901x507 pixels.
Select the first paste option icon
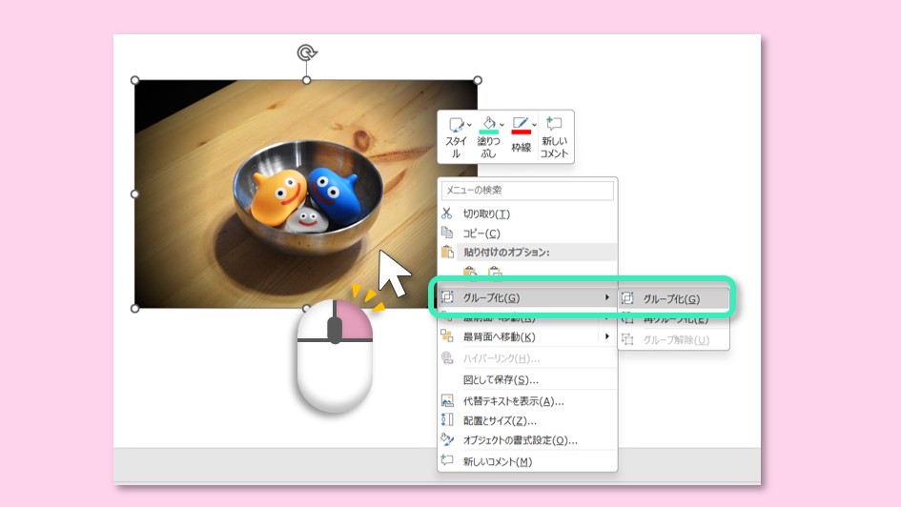[x=469, y=273]
